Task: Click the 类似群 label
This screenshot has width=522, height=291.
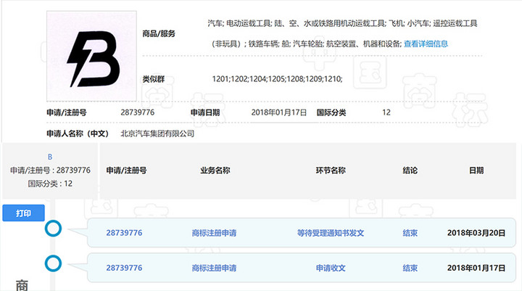Action: click(154, 79)
